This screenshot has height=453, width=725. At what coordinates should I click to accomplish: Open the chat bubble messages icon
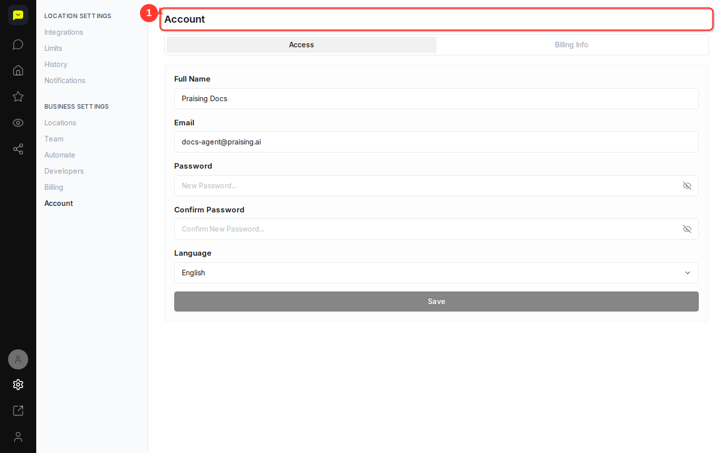coord(18,44)
